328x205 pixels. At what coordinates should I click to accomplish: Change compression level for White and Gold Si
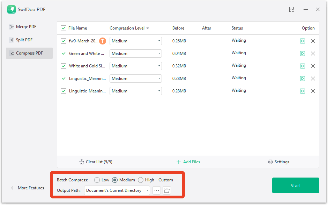(x=136, y=66)
